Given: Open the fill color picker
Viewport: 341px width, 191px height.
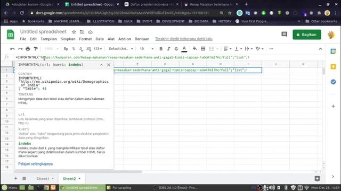Looking at the screenshot, I should pyautogui.click(x=195, y=48).
